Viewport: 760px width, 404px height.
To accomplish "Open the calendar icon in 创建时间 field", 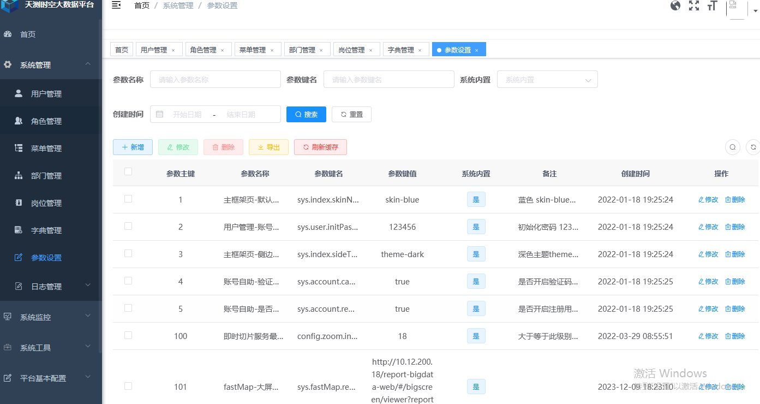I will pos(160,114).
